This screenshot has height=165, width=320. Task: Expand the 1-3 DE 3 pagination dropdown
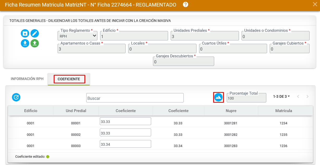[x=281, y=96]
